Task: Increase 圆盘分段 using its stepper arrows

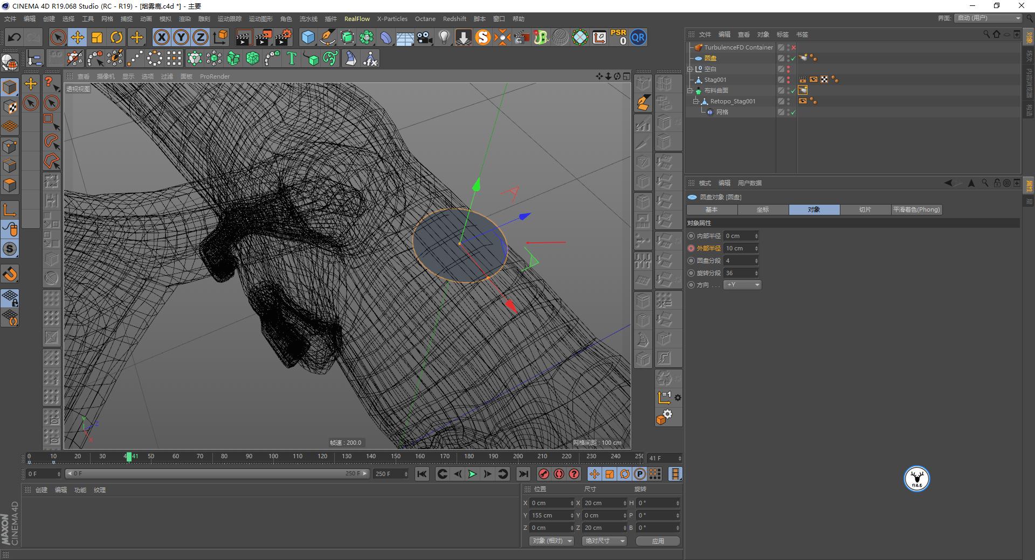Action: pos(757,261)
